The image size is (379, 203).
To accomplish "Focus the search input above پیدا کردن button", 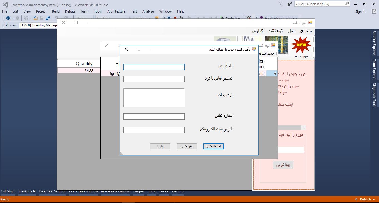I will pos(291,150).
